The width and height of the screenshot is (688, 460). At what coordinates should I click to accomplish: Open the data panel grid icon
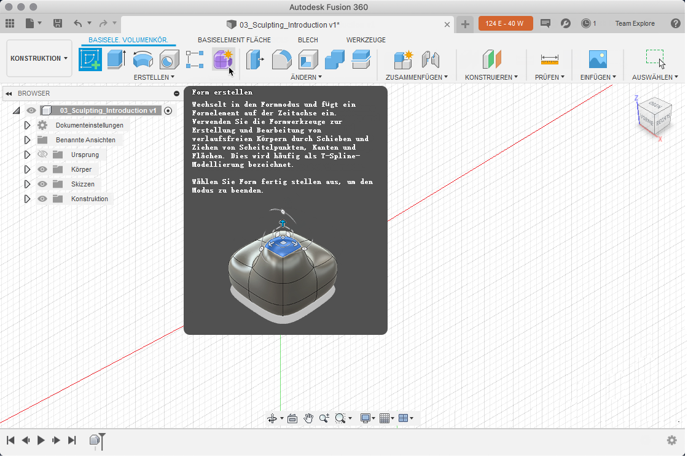pyautogui.click(x=10, y=24)
